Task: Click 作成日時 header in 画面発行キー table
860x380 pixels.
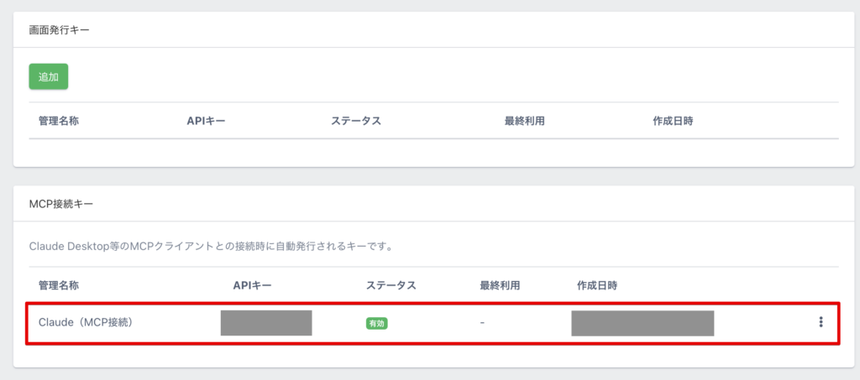Action: [x=673, y=121]
